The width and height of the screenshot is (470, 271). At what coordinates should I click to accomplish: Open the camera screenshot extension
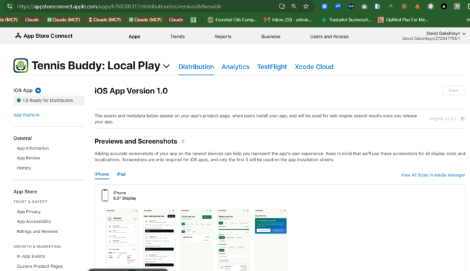point(364,7)
